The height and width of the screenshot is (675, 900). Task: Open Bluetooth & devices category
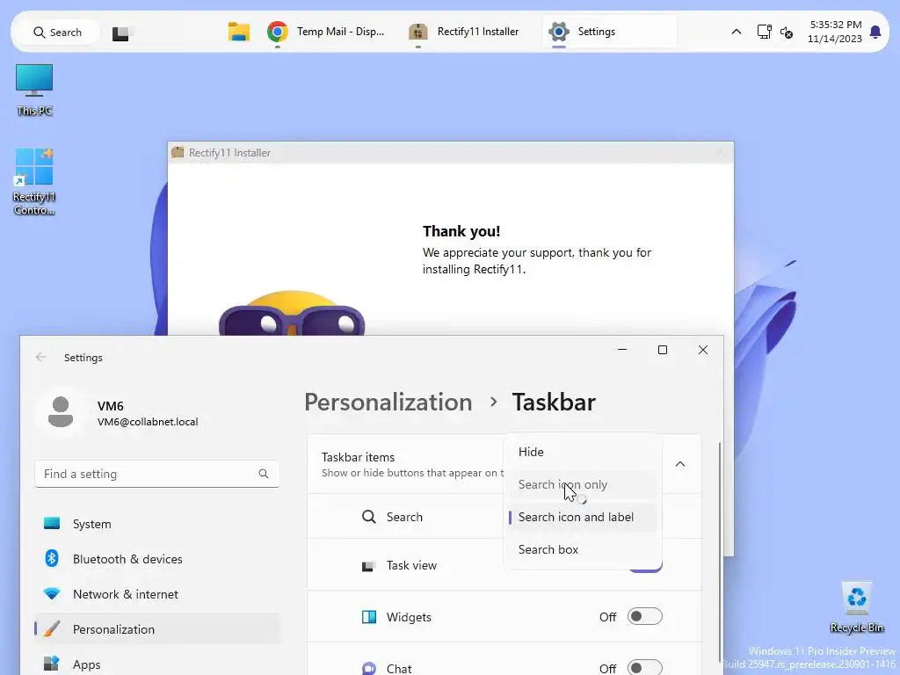click(157, 559)
